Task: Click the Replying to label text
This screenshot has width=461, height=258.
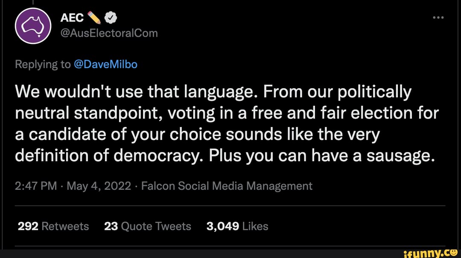Action: point(42,64)
